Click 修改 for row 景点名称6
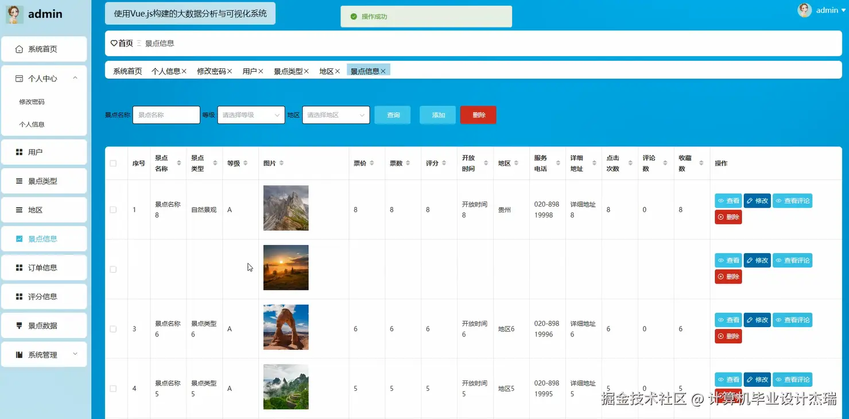This screenshot has height=419, width=849. pyautogui.click(x=757, y=320)
